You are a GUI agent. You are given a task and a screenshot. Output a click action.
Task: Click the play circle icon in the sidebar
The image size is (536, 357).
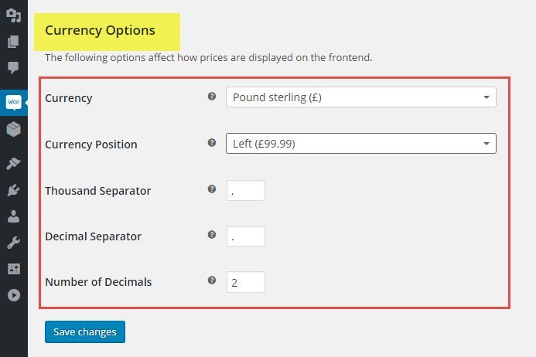14,295
